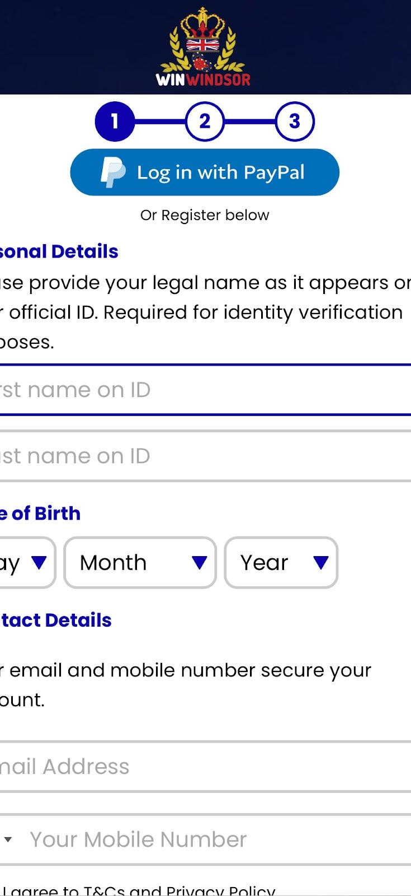This screenshot has height=896, width=411.
Task: Click the Year dropdown triangle arrow
Action: click(320, 562)
